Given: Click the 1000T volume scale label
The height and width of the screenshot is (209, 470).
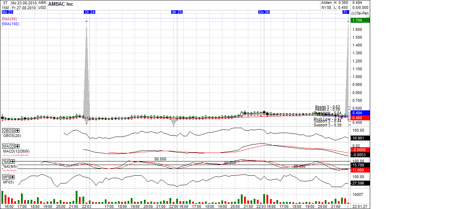Looking at the screenshot, I should tap(357, 194).
